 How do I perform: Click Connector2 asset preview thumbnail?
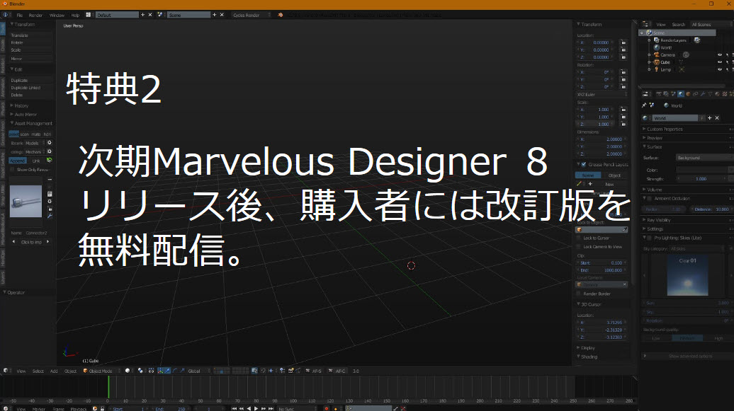click(26, 202)
